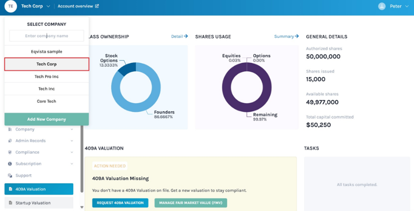Click the purple Remaining donut ring
This screenshot has height=211, width=414.
(x=247, y=108)
